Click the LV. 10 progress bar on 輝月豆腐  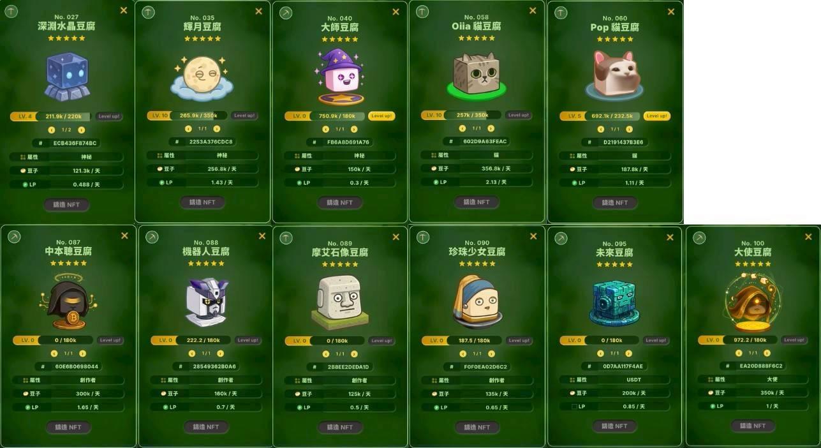(x=187, y=116)
